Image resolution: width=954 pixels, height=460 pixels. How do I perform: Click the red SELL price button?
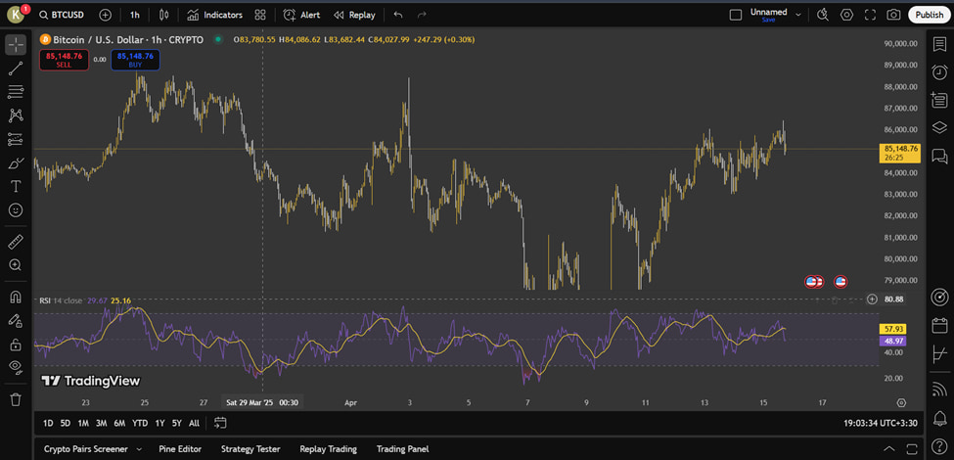64,60
